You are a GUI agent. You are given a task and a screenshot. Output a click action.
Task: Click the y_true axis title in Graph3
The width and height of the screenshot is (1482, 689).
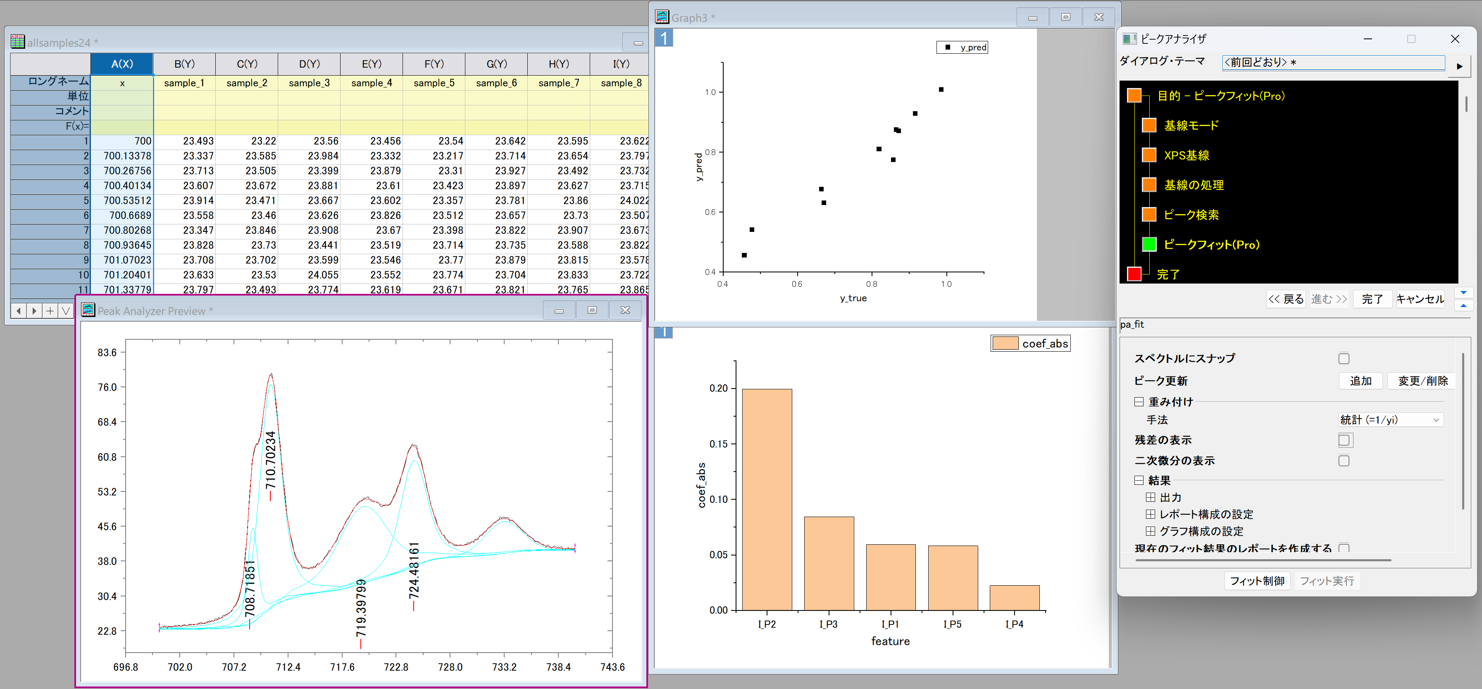[x=853, y=298]
